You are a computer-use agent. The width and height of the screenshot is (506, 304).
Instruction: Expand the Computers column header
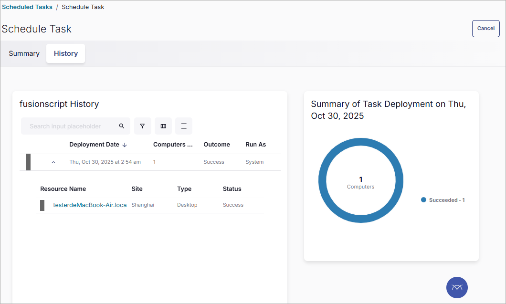pos(172,144)
